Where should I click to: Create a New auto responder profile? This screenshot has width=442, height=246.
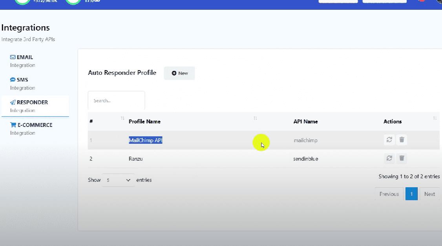click(x=179, y=73)
